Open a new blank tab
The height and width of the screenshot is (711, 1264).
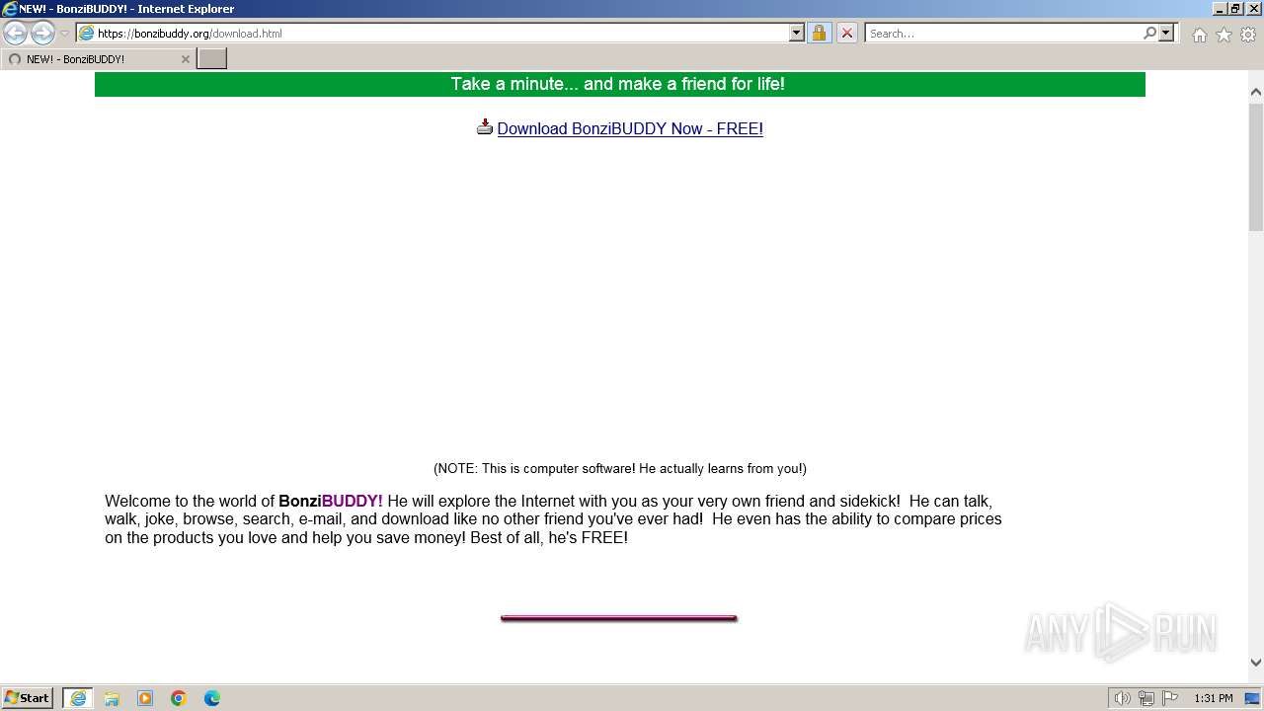[211, 59]
